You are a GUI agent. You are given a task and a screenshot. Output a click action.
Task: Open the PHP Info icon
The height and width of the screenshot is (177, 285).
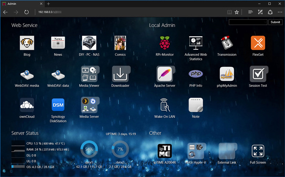point(196,74)
